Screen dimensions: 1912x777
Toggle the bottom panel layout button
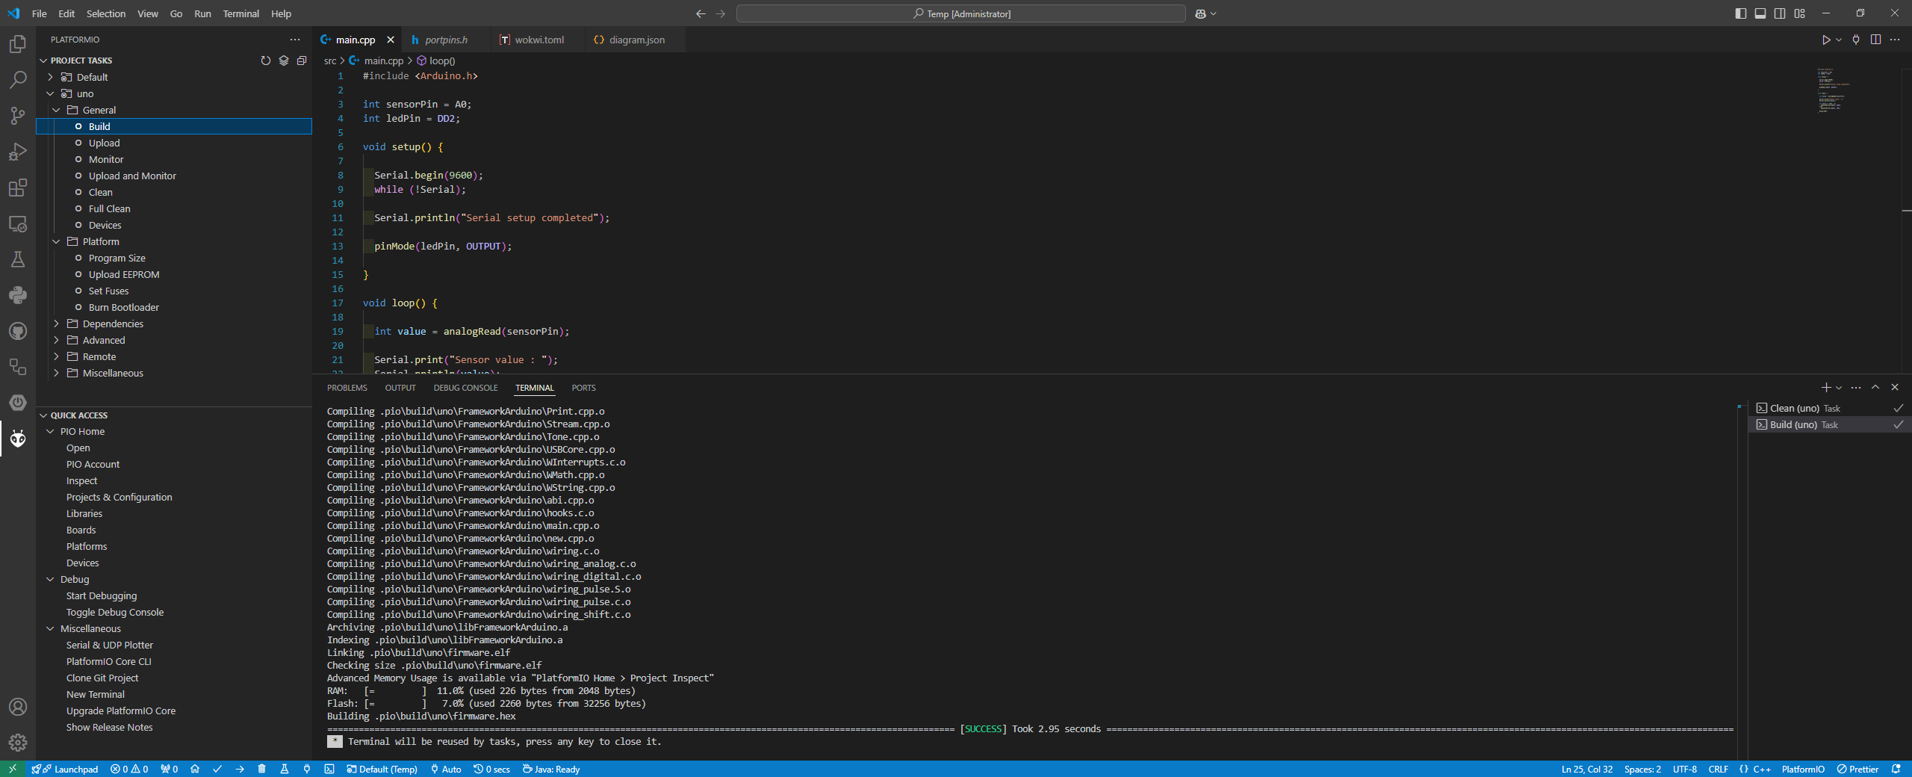pyautogui.click(x=1760, y=13)
